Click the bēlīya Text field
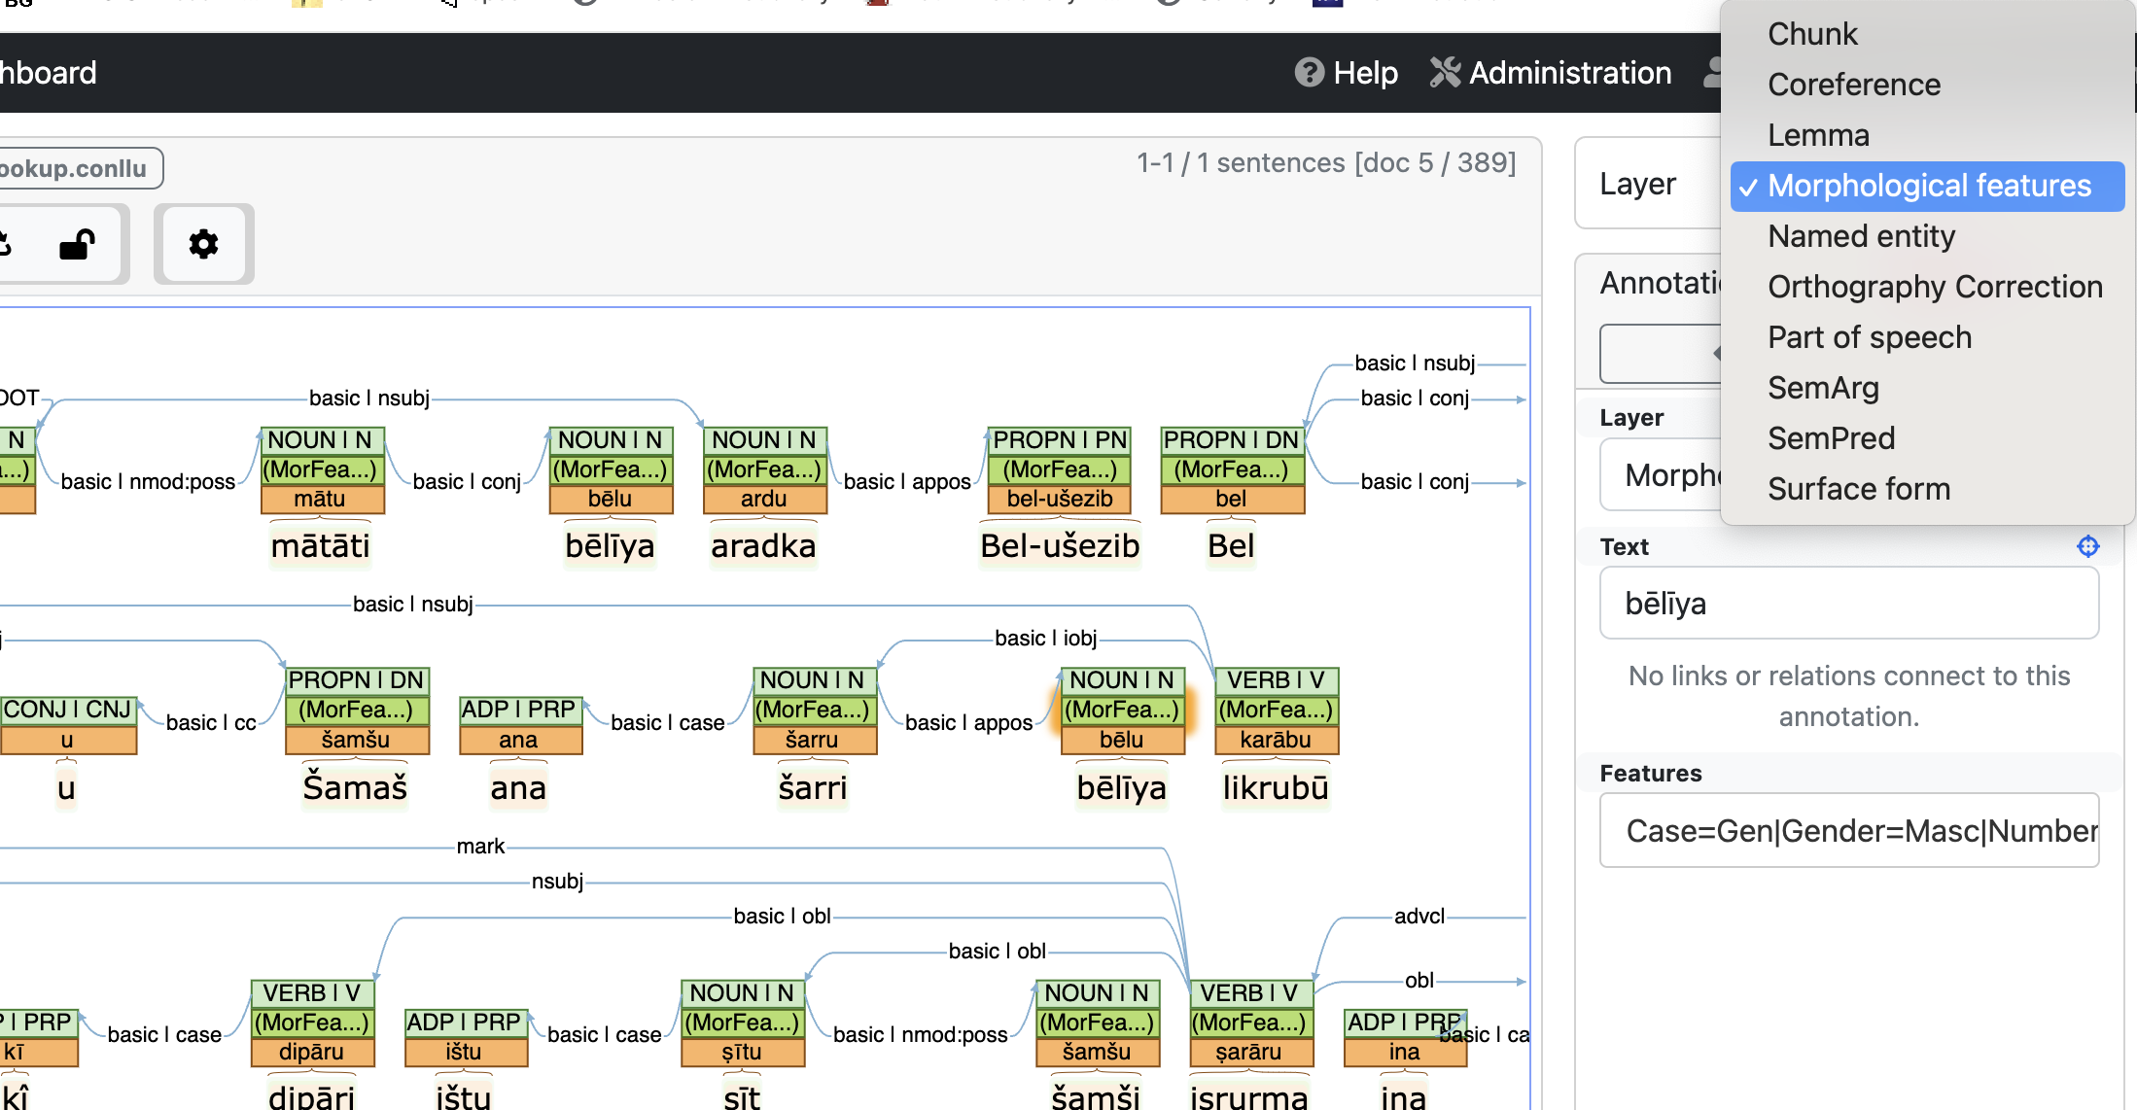Viewport: 2137px width, 1110px height. [1848, 604]
